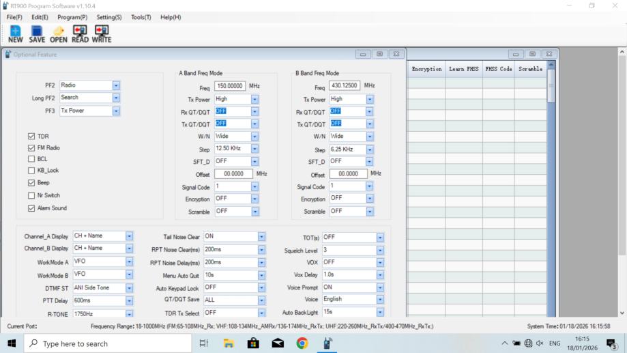Enable the BCL checkbox
Image resolution: width=627 pixels, height=353 pixels.
(31, 159)
